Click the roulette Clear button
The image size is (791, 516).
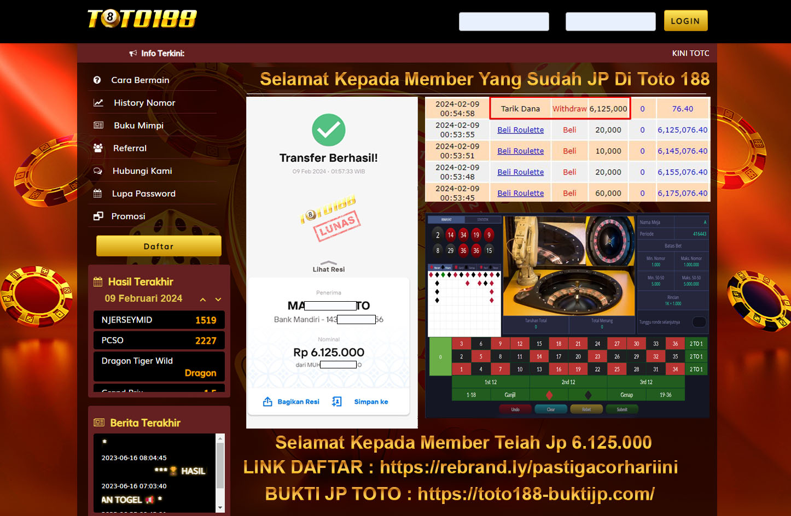pos(551,409)
